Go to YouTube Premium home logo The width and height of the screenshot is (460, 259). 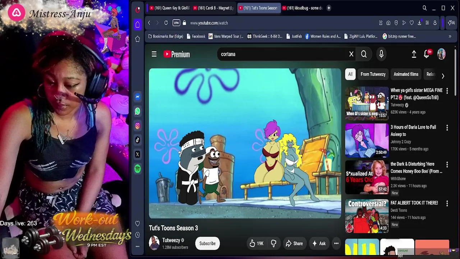tap(176, 54)
